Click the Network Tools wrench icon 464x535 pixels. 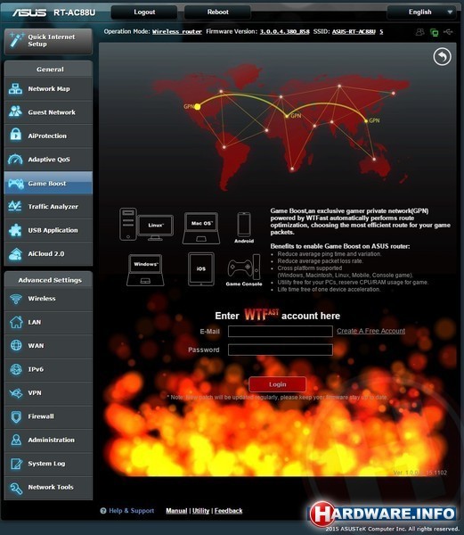(x=16, y=489)
